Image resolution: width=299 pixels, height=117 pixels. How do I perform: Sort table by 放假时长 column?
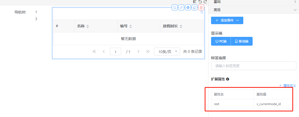tap(181, 26)
